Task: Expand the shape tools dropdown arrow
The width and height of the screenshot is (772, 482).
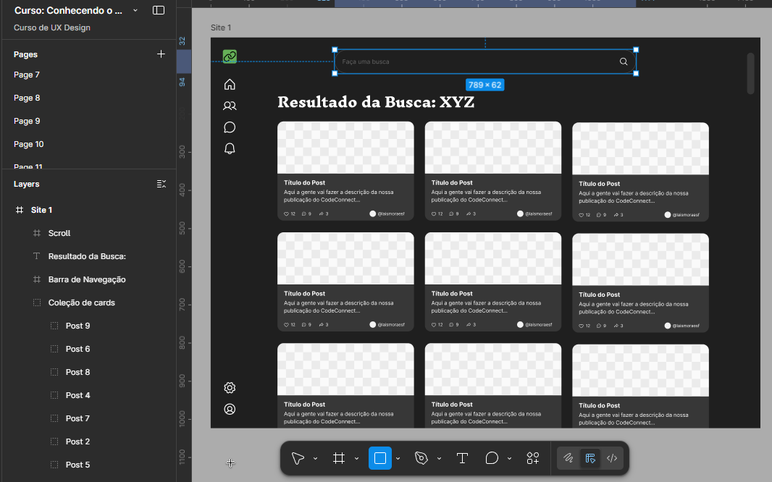Action: (398, 459)
